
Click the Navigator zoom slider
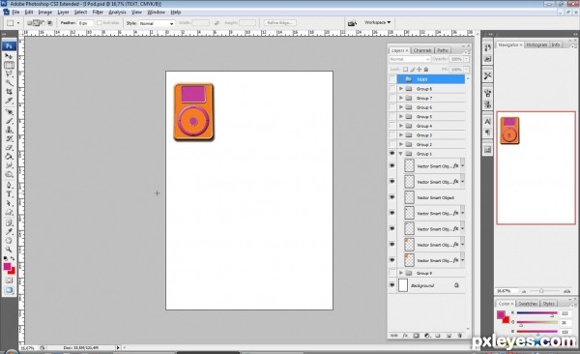tap(541, 291)
